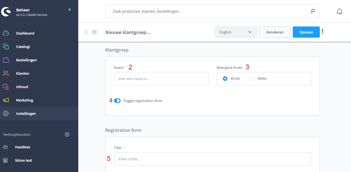Viewport: 351px width, 172px height.
Task: Open the Catalogi menu
Action: point(23,47)
